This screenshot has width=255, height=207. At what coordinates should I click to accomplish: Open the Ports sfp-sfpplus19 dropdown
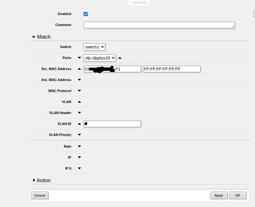tap(100, 58)
